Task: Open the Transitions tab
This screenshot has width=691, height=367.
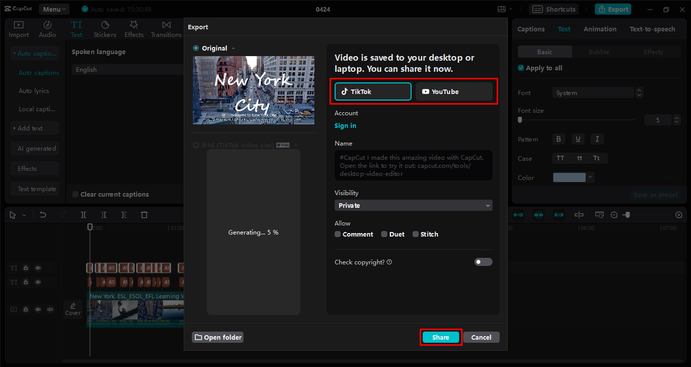Action: click(x=166, y=29)
